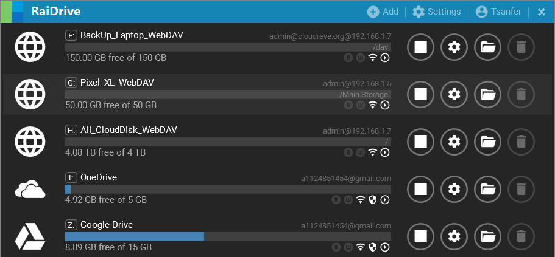Toggle read-only indicator on BackUp_Laptop_WebDAV
Viewport: 555px width, 257px height.
[x=348, y=58]
